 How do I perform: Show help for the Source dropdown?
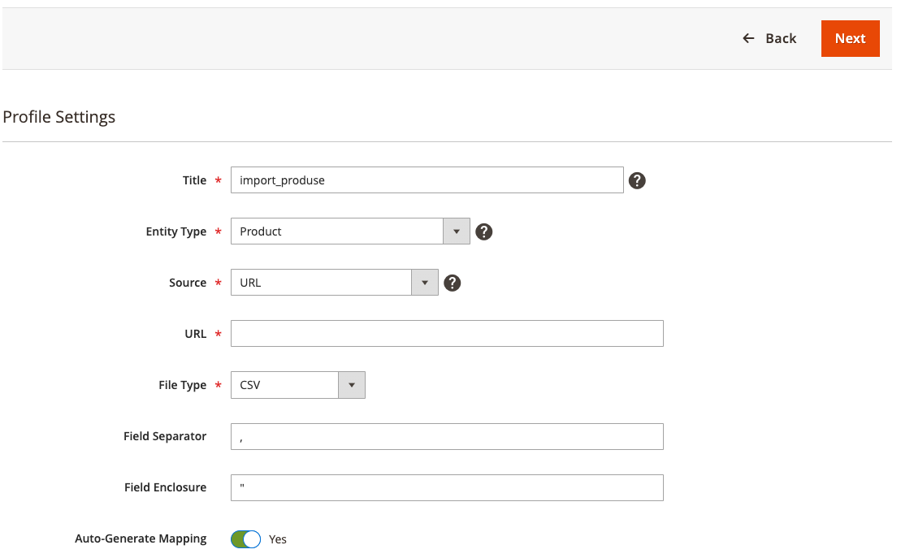(x=453, y=283)
